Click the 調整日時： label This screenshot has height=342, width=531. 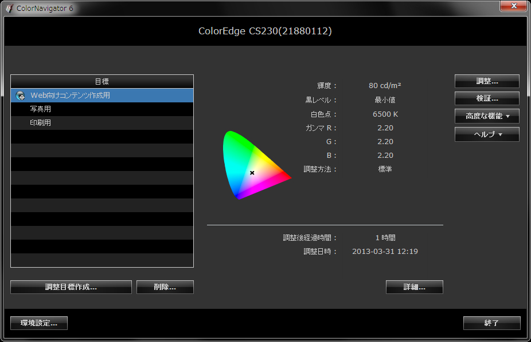click(320, 252)
